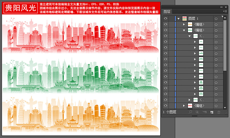Click the 贵阳风光 title box on canvas
Viewport: 230px width, 138px height.
(x=21, y=8)
